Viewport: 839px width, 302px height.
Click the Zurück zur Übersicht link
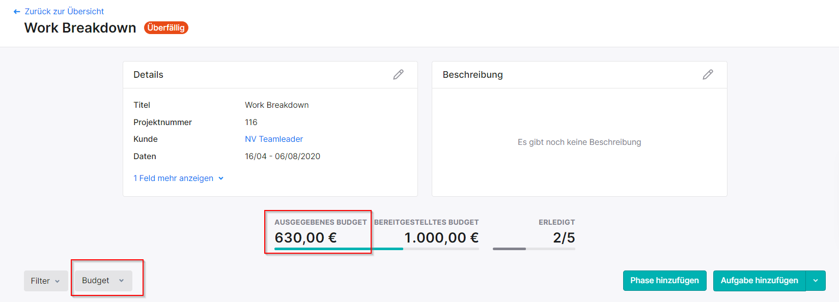click(64, 11)
